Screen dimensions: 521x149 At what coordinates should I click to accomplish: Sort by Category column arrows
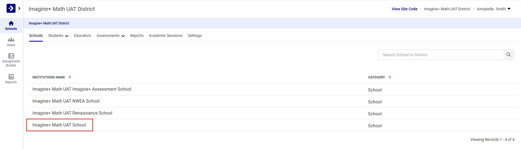pos(390,77)
